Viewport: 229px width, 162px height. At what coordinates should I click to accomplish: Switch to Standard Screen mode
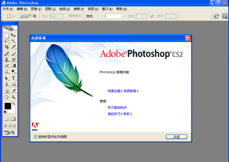pos(5,126)
